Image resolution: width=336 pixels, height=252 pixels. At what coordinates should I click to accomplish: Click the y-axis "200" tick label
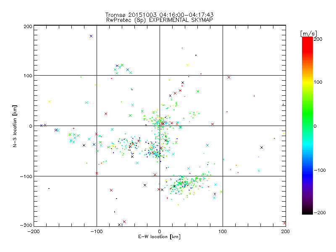click(28, 26)
